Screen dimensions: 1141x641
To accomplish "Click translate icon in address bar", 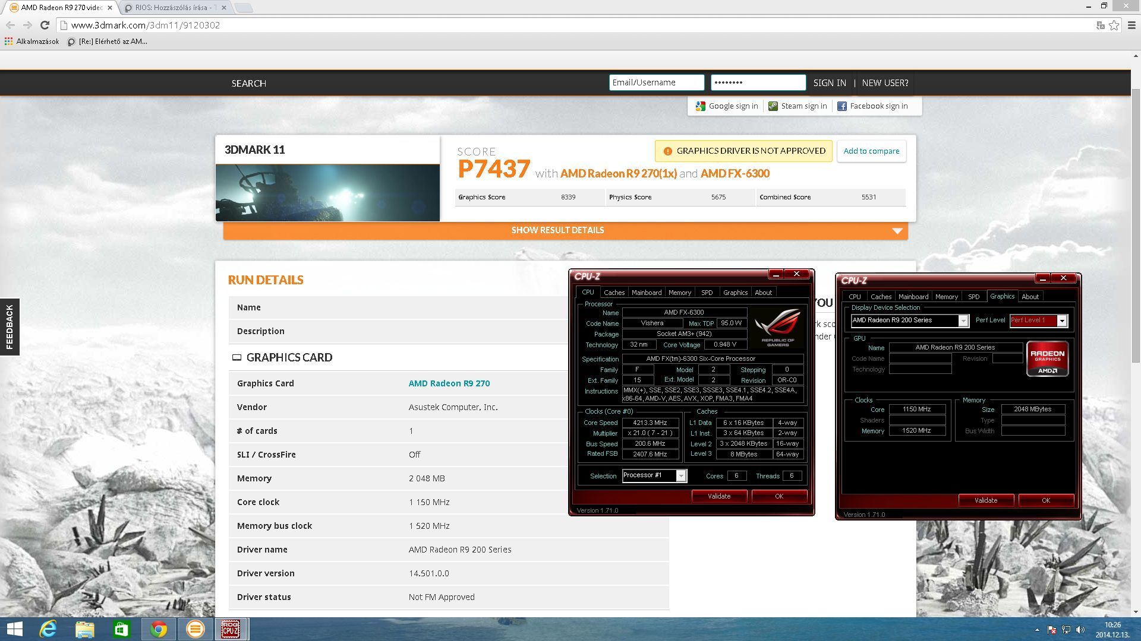I will coord(1101,25).
